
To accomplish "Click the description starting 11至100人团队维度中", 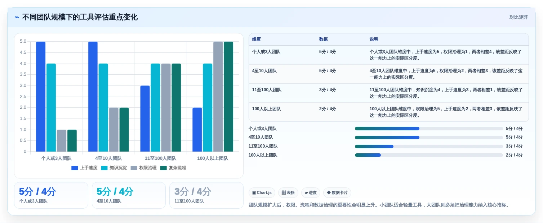I will [x=446, y=93].
